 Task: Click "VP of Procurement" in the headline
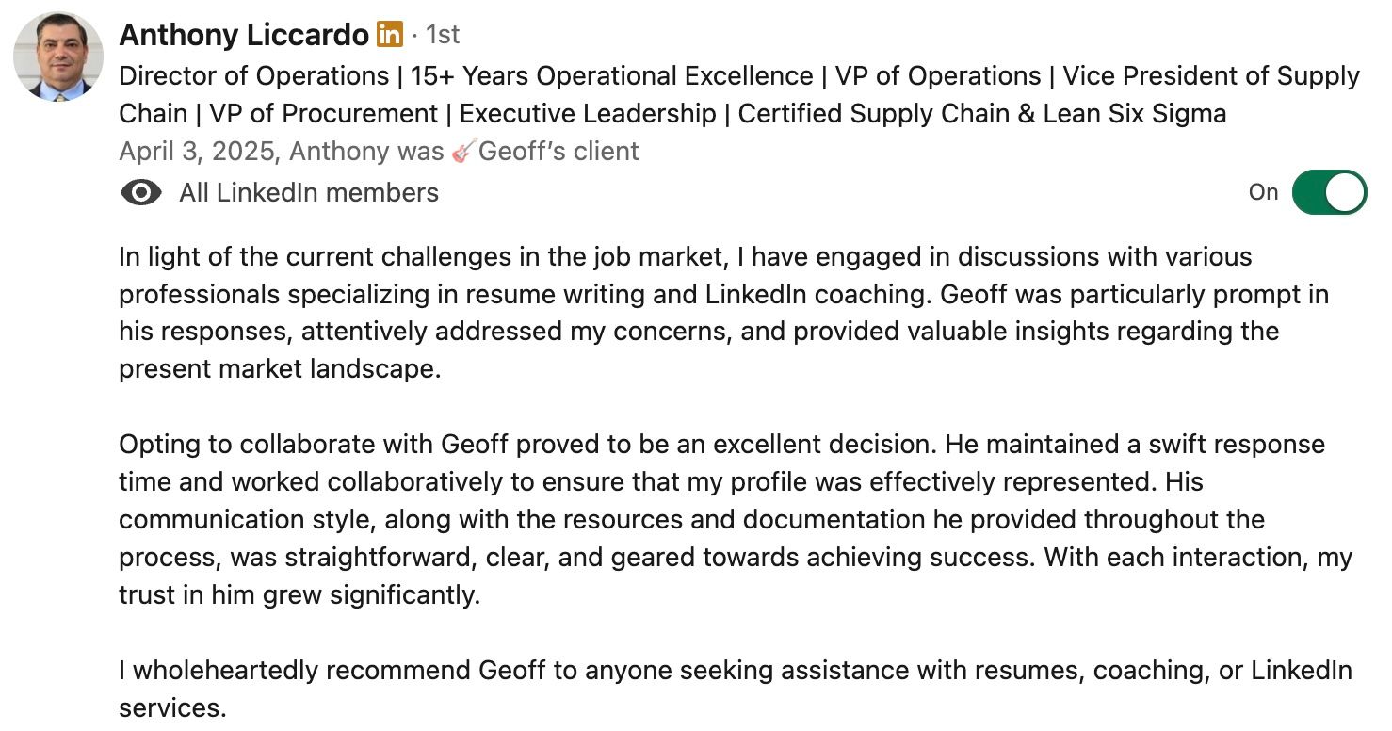pos(323,114)
